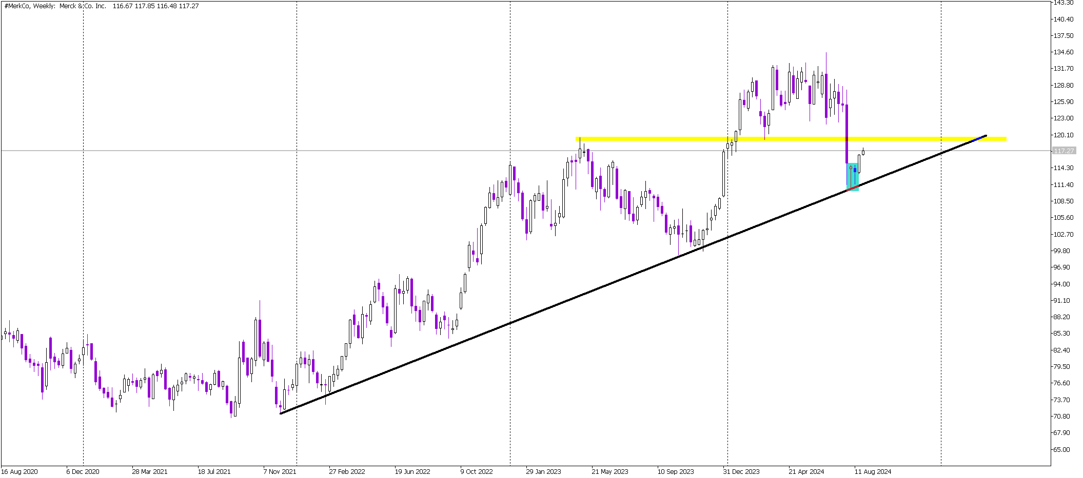Click the 137.50 price axis label
The image size is (1083, 478).
[x=1064, y=35]
